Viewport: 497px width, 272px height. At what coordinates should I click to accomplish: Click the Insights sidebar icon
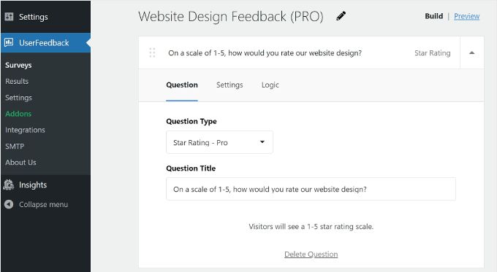(9, 184)
